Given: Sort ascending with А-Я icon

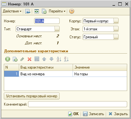Looking at the screenshot, I should [59, 59].
